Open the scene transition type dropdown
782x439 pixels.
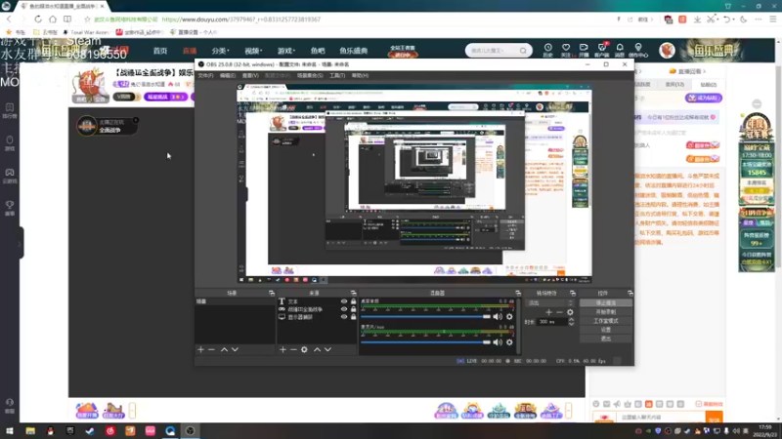click(x=550, y=302)
